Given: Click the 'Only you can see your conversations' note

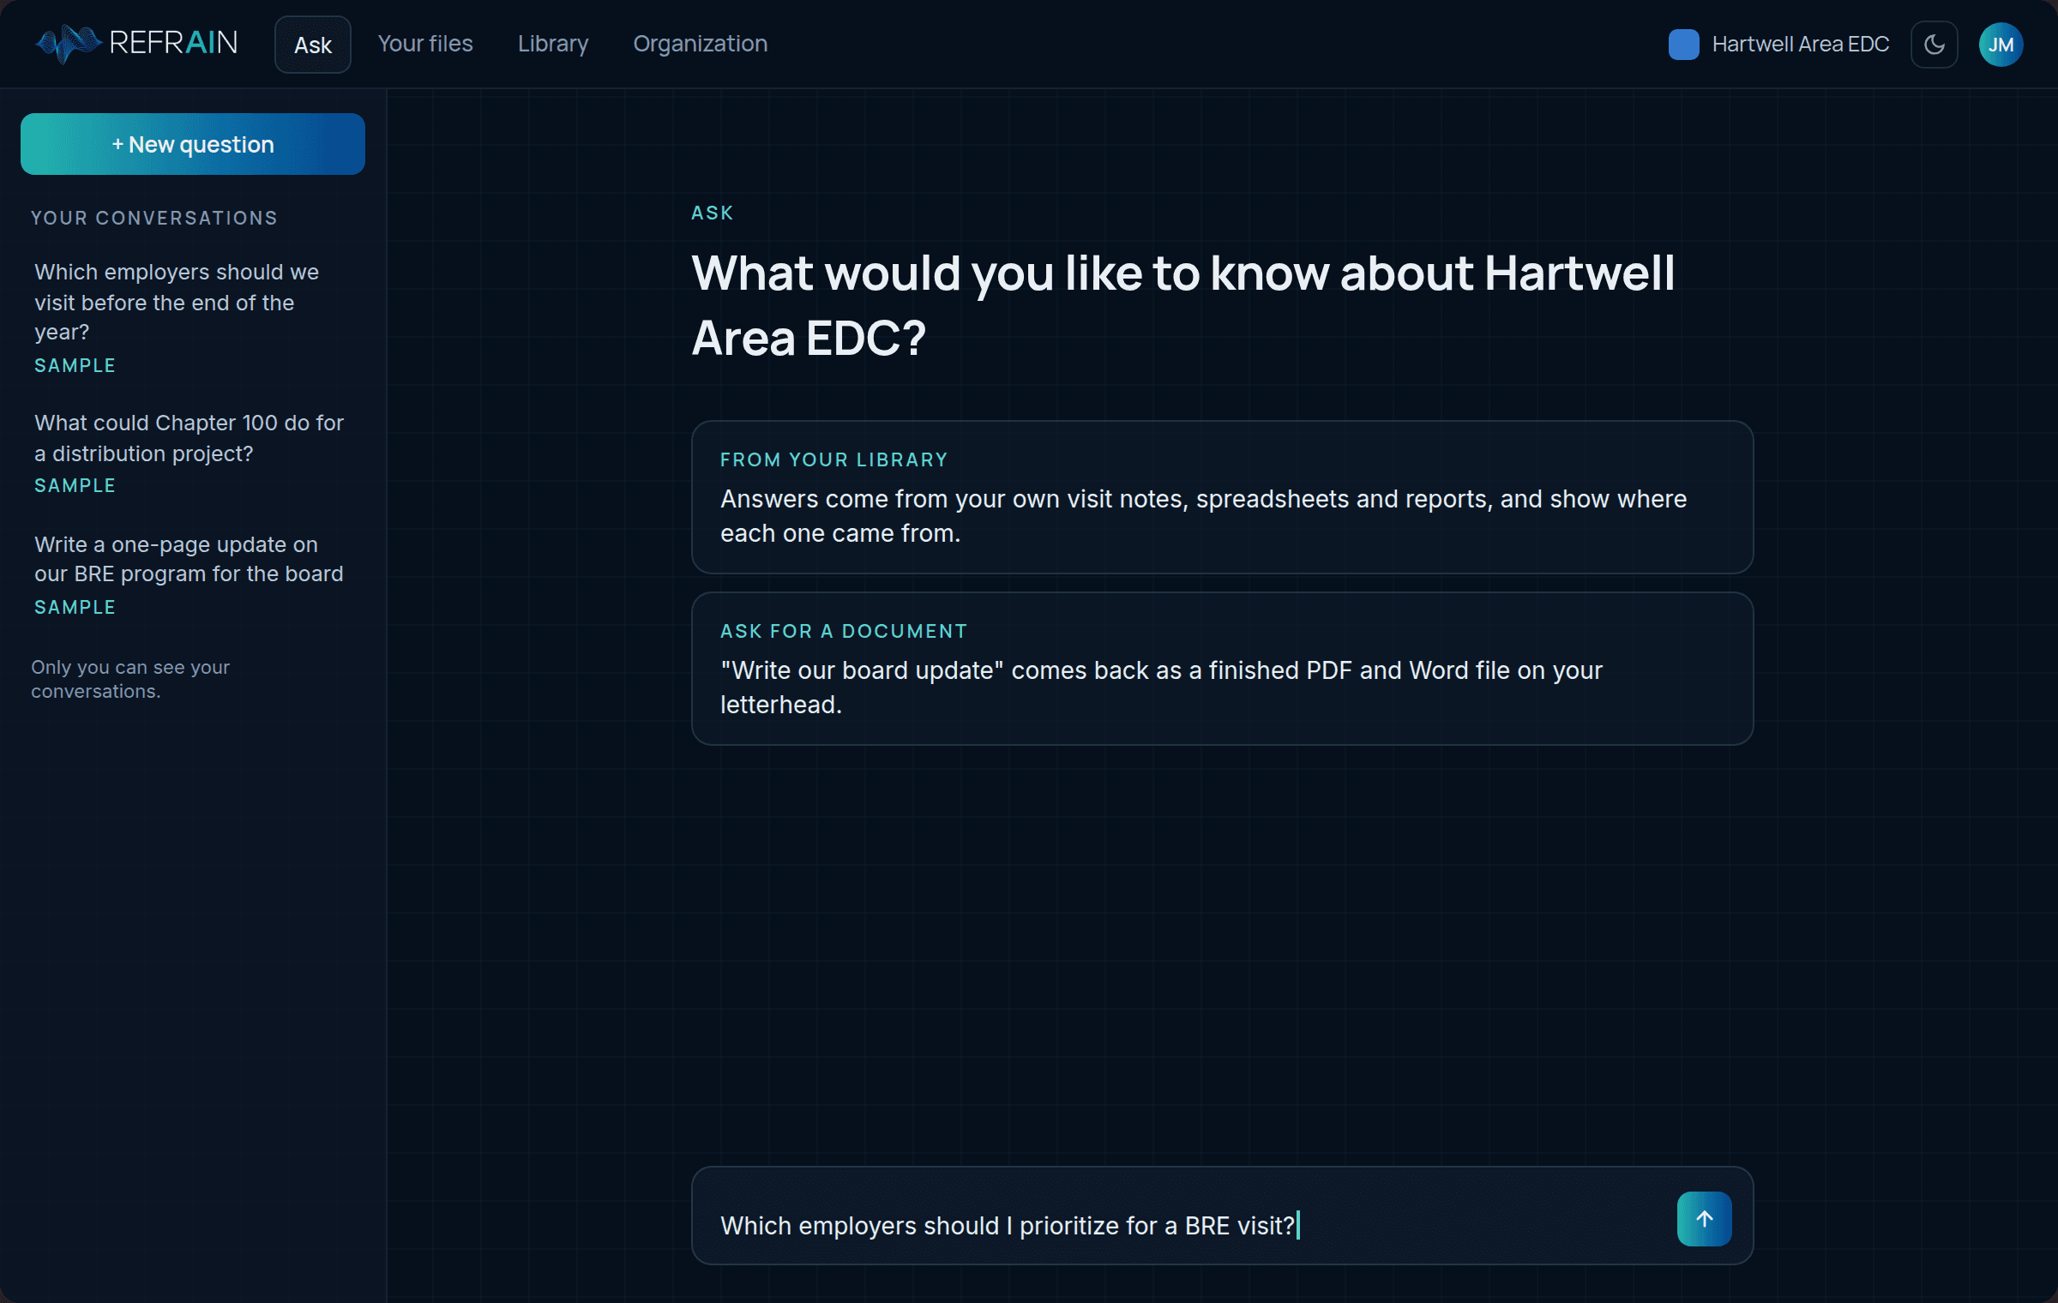Looking at the screenshot, I should (x=130, y=678).
